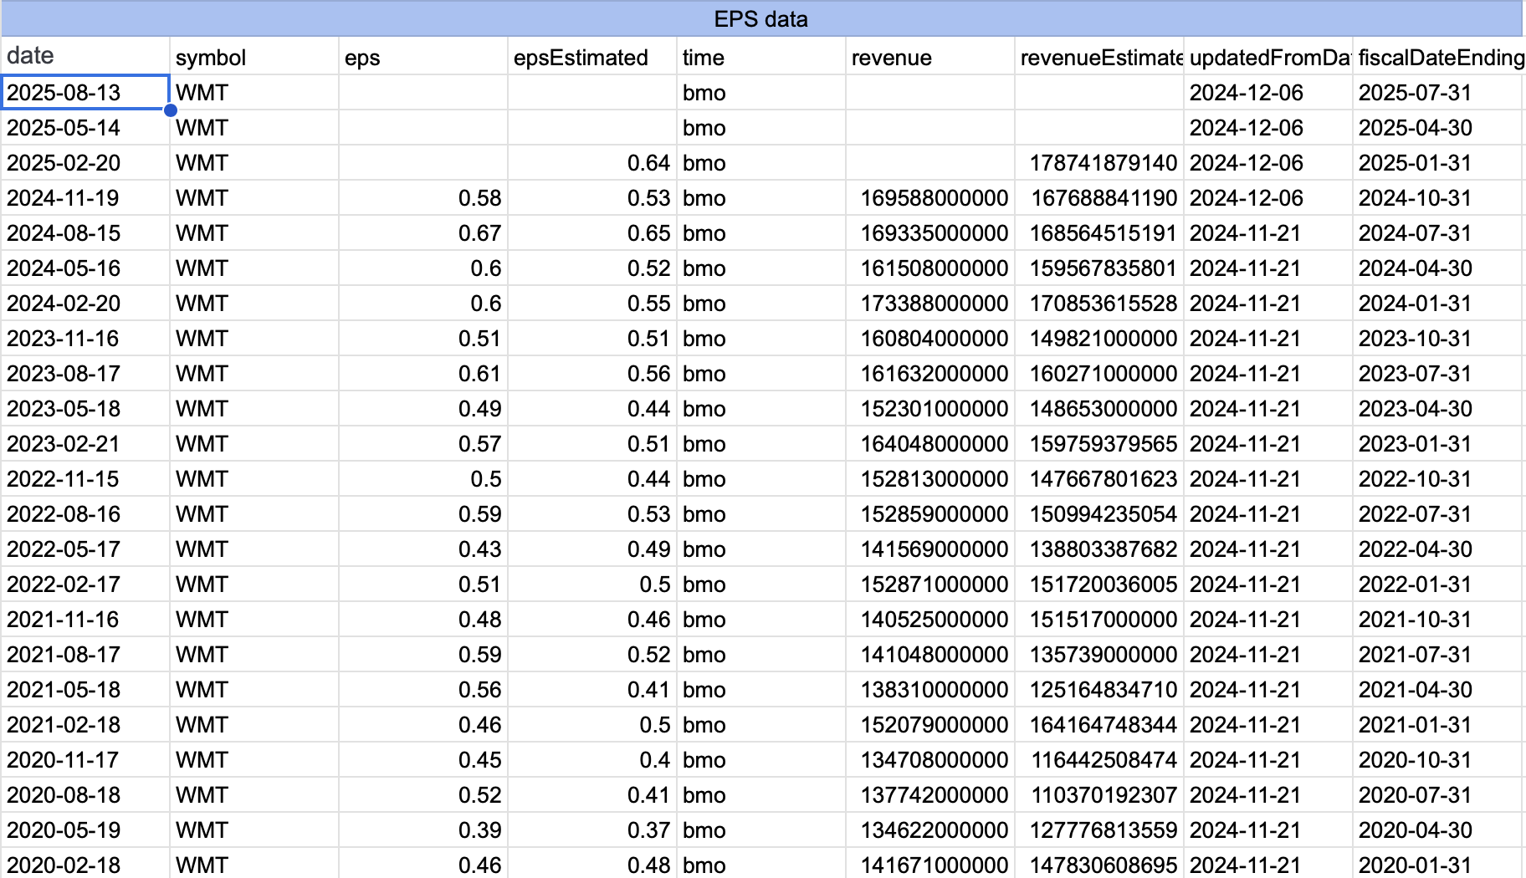Click fiscal date ending 2023-10-31
The height and width of the screenshot is (878, 1526).
pyautogui.click(x=1439, y=338)
